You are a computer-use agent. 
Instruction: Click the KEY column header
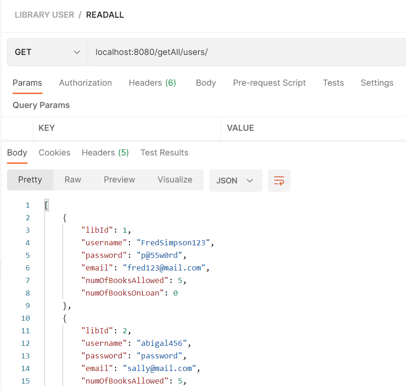pos(47,128)
